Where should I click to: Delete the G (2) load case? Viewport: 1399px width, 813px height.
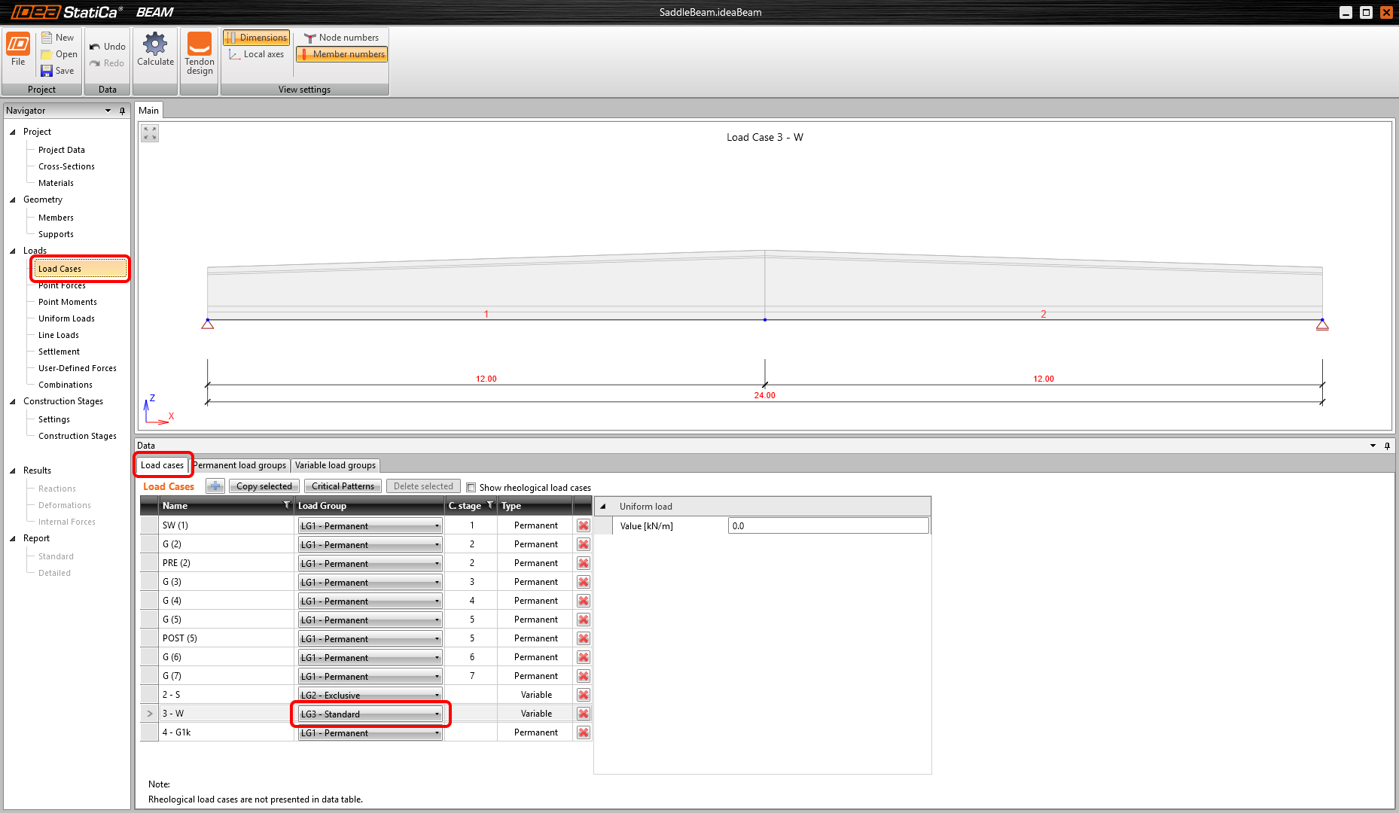[x=584, y=544]
